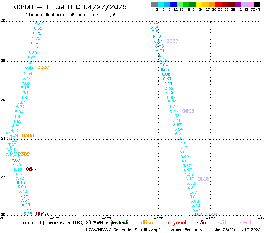Click the wave height value 5.15
This screenshot has width=265, height=233.
coord(25,88)
